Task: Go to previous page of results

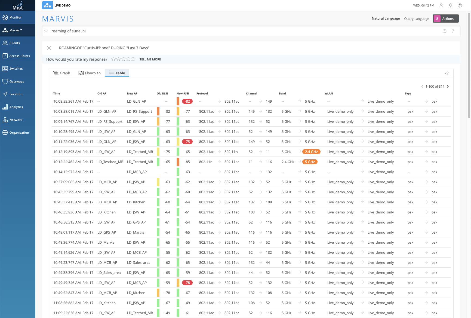Action: coord(422,87)
